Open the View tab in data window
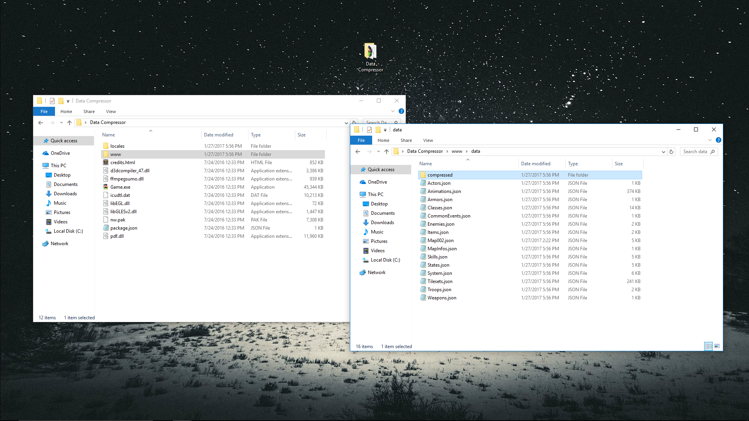This screenshot has width=749, height=421. tap(428, 140)
